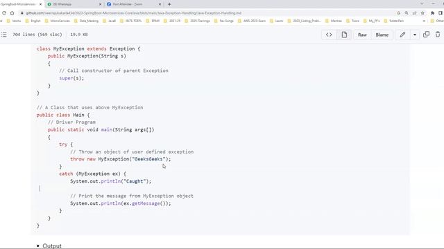Open the EPAM bookmarks folder
Image resolution: width=444 pixels, height=249 pixels.
[153, 21]
